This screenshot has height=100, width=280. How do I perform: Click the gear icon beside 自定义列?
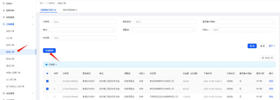click(263, 58)
